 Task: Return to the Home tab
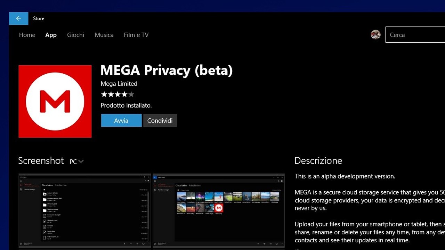[x=27, y=35]
